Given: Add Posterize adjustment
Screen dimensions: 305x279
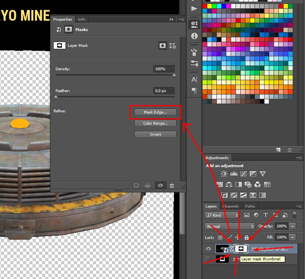Looking at the screenshot, I should pos(234,195).
